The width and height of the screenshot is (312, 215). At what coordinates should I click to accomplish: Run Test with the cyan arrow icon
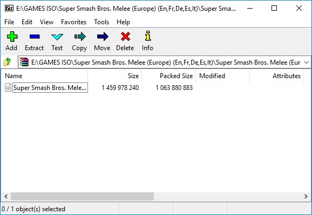click(57, 37)
